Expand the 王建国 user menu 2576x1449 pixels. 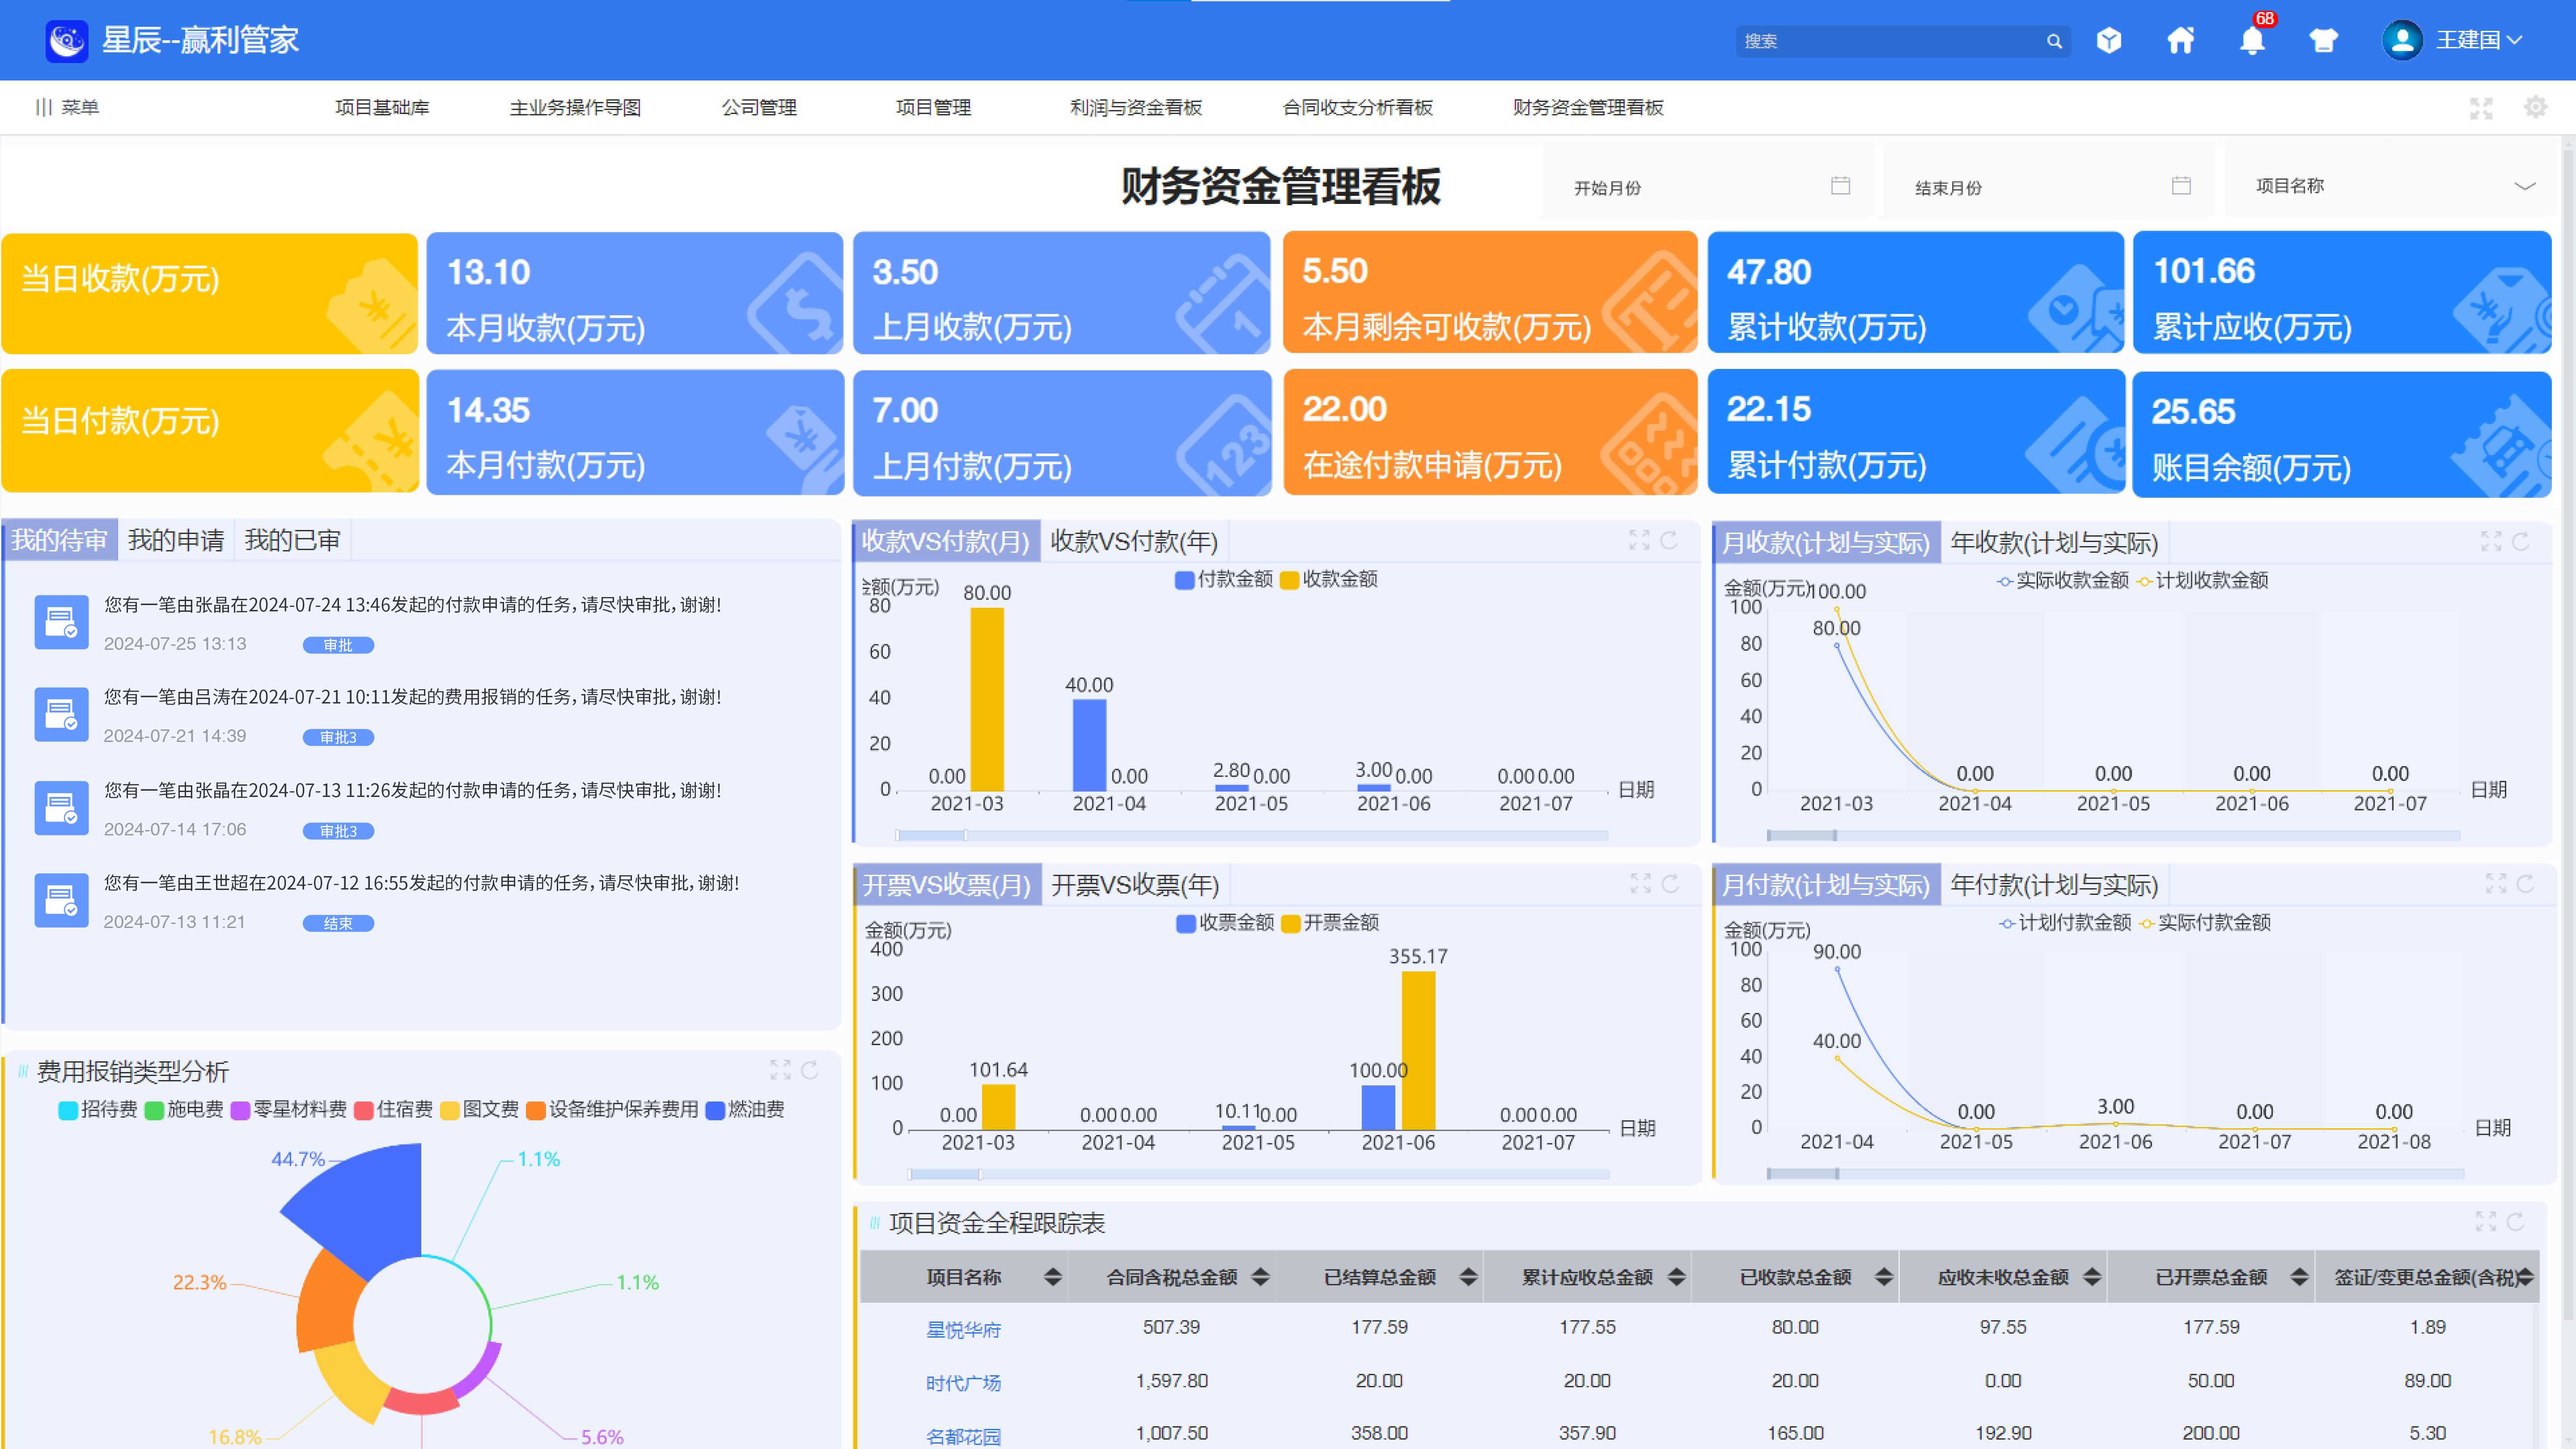click(x=2479, y=40)
